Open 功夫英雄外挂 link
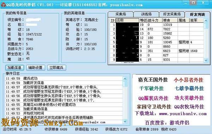Image resolution: width=212 pixels, height=134 pixels. point(189,98)
